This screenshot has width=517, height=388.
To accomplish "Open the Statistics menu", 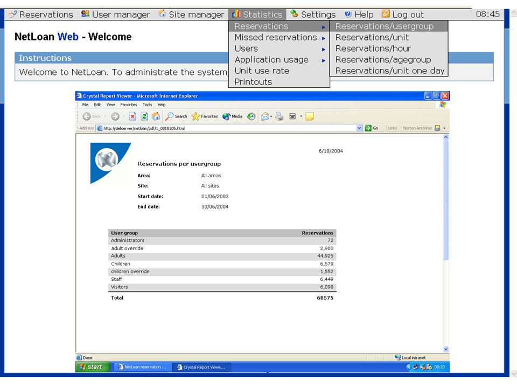I will tap(257, 15).
